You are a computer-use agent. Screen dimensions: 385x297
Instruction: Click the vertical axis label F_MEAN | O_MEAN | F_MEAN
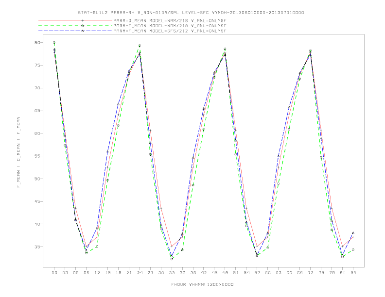[18, 152]
